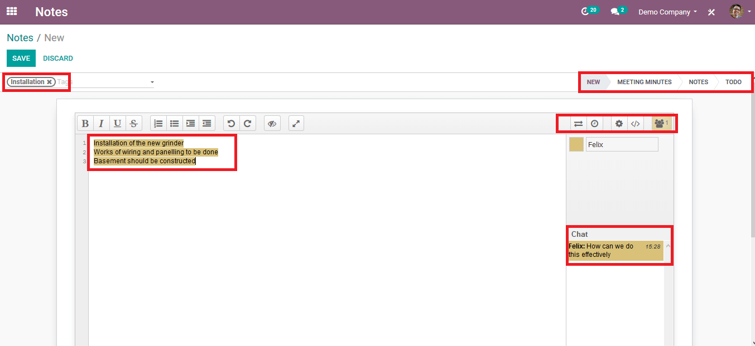The image size is (755, 346).
Task: Open pad settings gear icon
Action: [619, 124]
